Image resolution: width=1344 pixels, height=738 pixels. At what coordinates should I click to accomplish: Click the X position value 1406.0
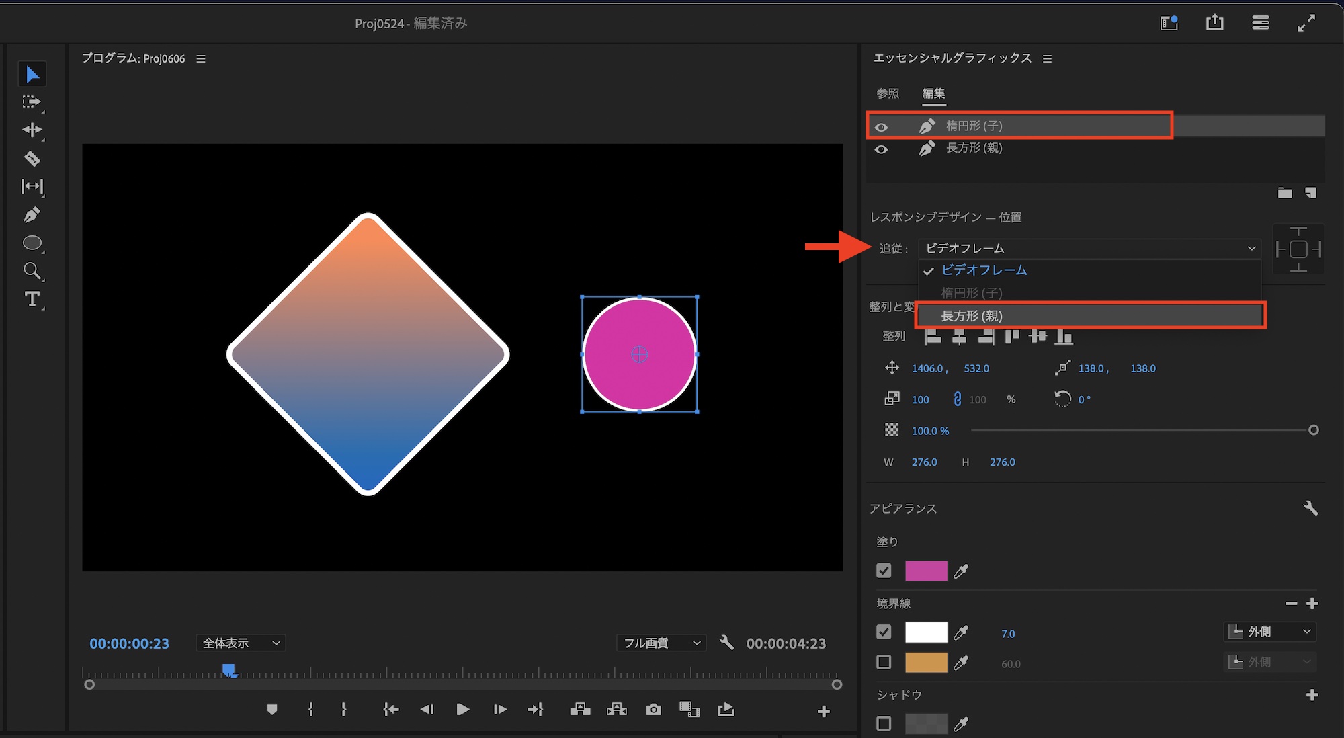click(928, 368)
